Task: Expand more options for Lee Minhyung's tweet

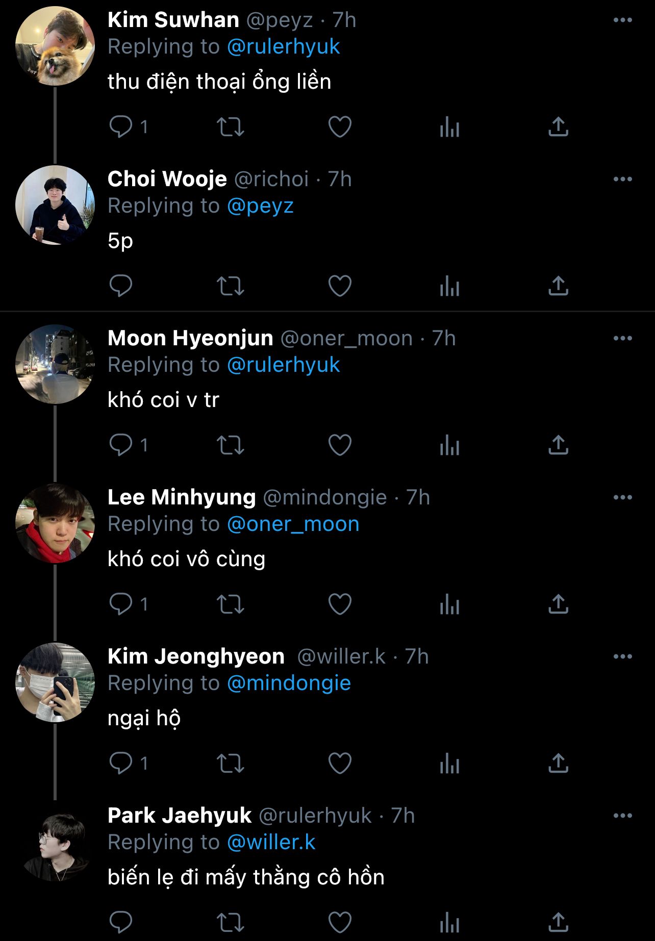Action: pos(622,498)
